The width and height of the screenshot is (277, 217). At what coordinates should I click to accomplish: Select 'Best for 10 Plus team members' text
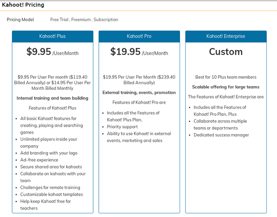[226, 77]
